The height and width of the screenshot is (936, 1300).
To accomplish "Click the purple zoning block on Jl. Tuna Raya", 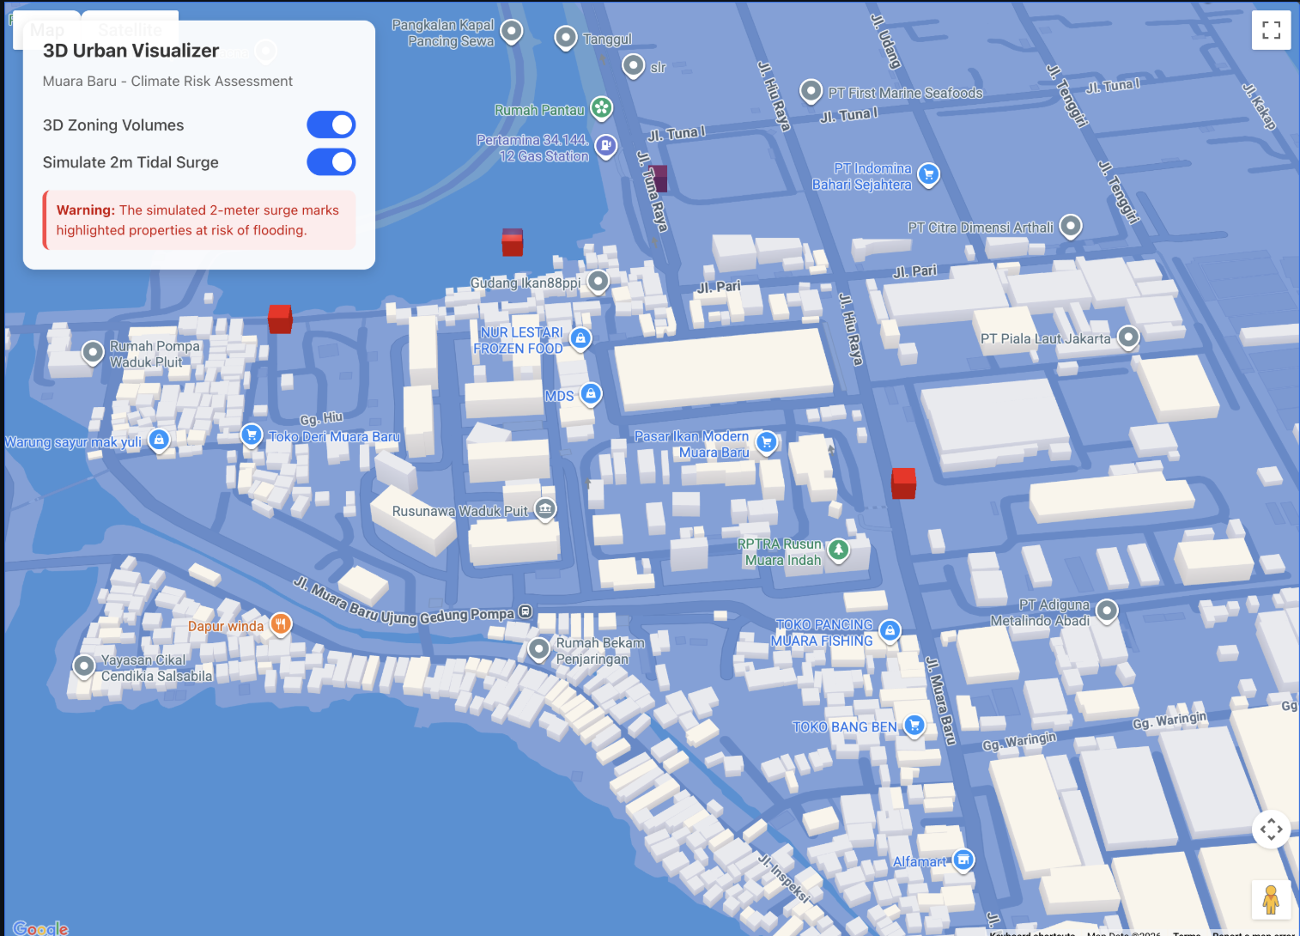I will pos(658,178).
